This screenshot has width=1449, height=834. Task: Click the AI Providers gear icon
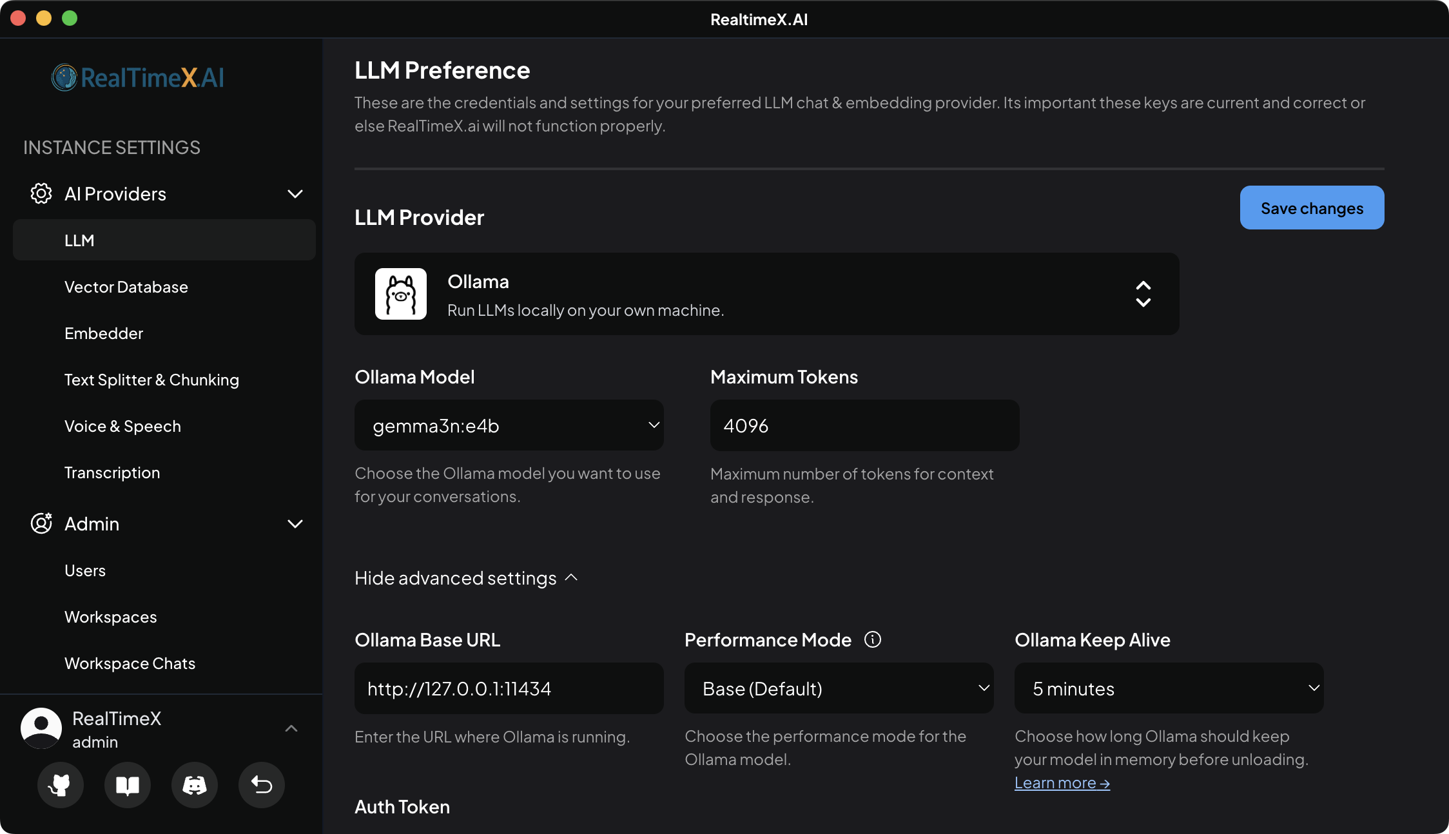pyautogui.click(x=41, y=193)
